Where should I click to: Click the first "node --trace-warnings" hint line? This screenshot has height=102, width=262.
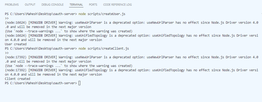68,31
